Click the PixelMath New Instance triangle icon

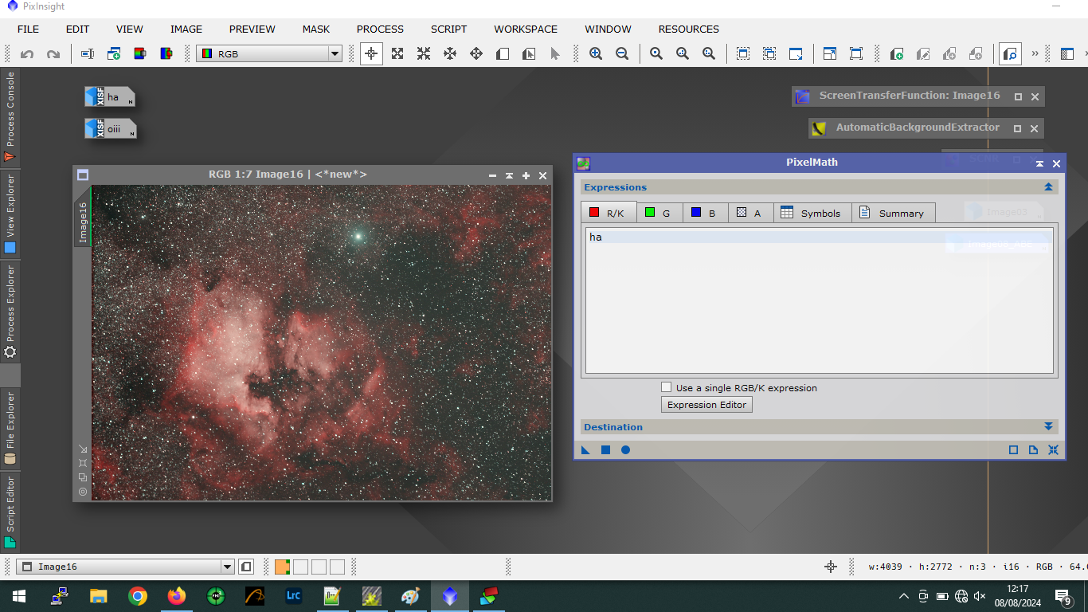coord(586,450)
